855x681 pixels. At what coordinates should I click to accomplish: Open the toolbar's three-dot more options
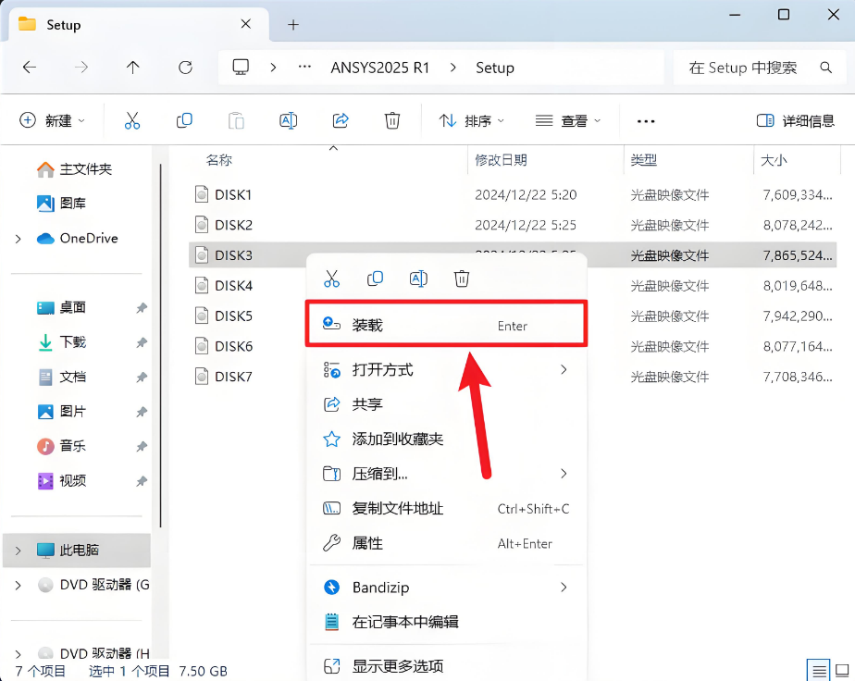point(646,121)
